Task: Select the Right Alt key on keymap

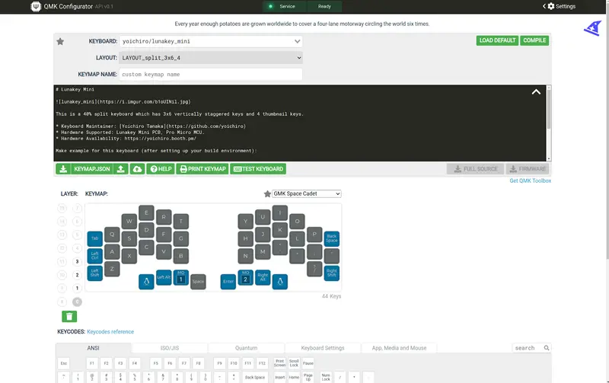Action: 263,277
